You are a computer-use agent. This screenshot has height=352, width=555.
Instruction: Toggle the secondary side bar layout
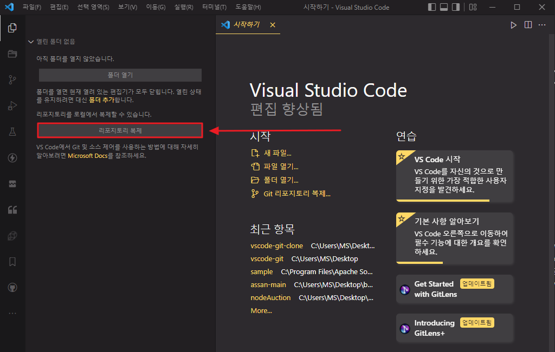tap(456, 7)
